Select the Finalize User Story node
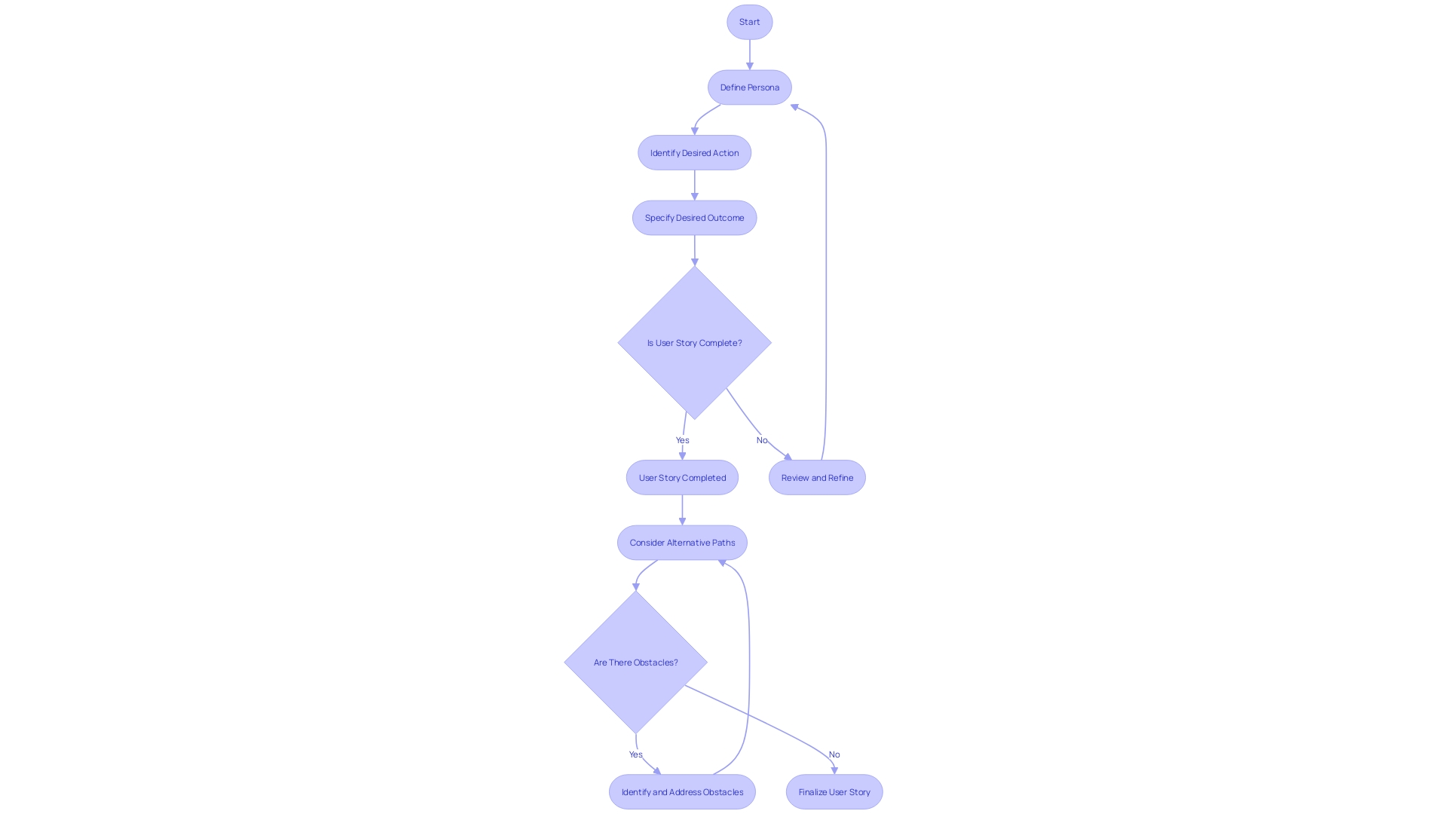Viewport: 1447px width, 814px height. [x=834, y=792]
